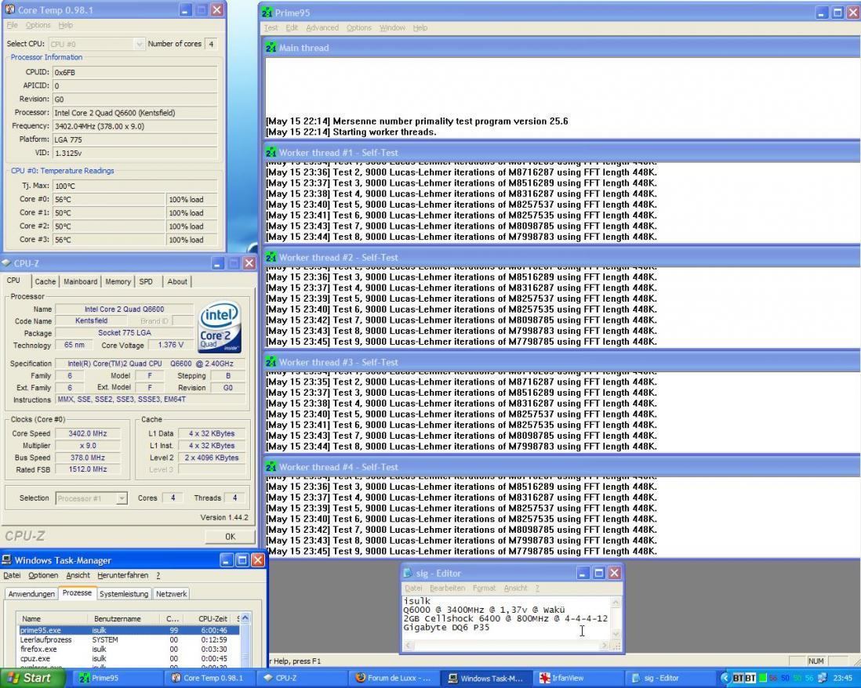This screenshot has height=688, width=861.
Task: Click the Prime95 window title icon
Action: coord(267,12)
